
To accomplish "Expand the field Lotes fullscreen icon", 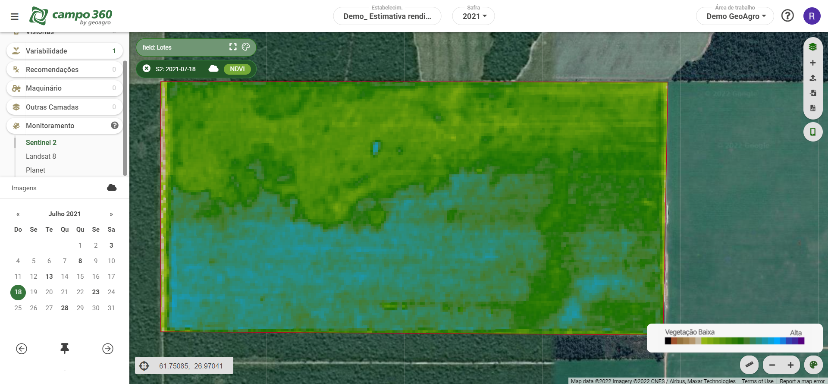I will point(233,47).
